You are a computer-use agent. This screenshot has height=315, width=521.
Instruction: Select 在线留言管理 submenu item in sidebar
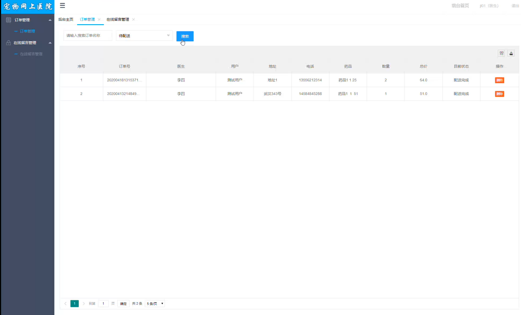31,54
